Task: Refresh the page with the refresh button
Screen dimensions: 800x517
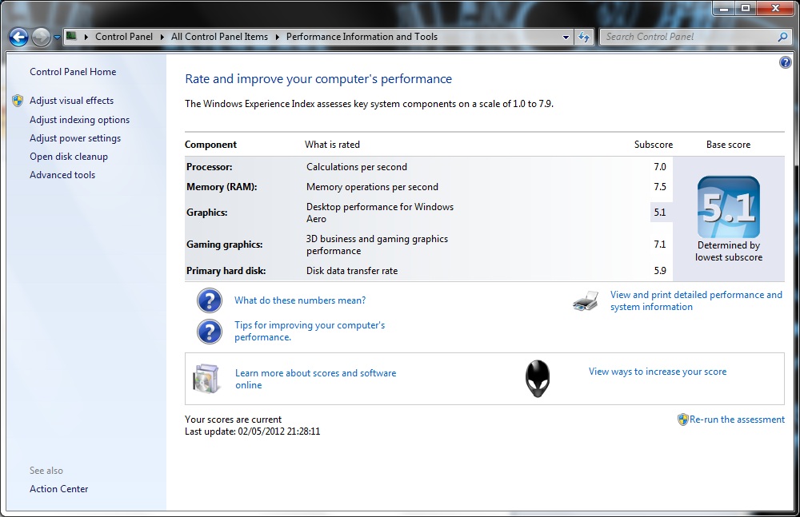Action: (584, 37)
